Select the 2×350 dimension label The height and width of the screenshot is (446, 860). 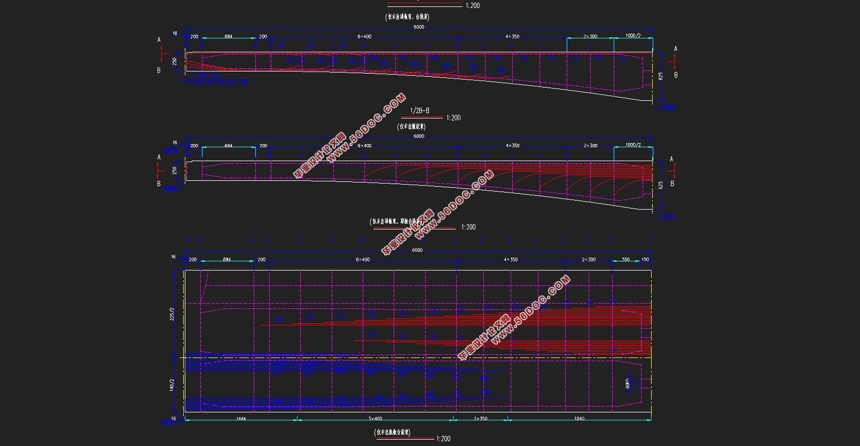480,419
